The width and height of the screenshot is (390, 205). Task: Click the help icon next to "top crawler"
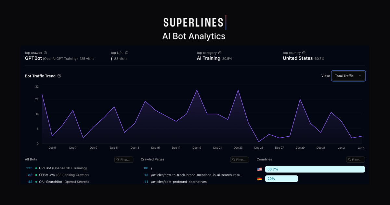(45, 53)
